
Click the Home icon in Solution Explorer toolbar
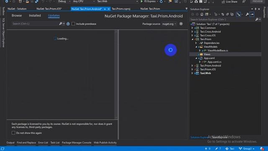click(202, 14)
